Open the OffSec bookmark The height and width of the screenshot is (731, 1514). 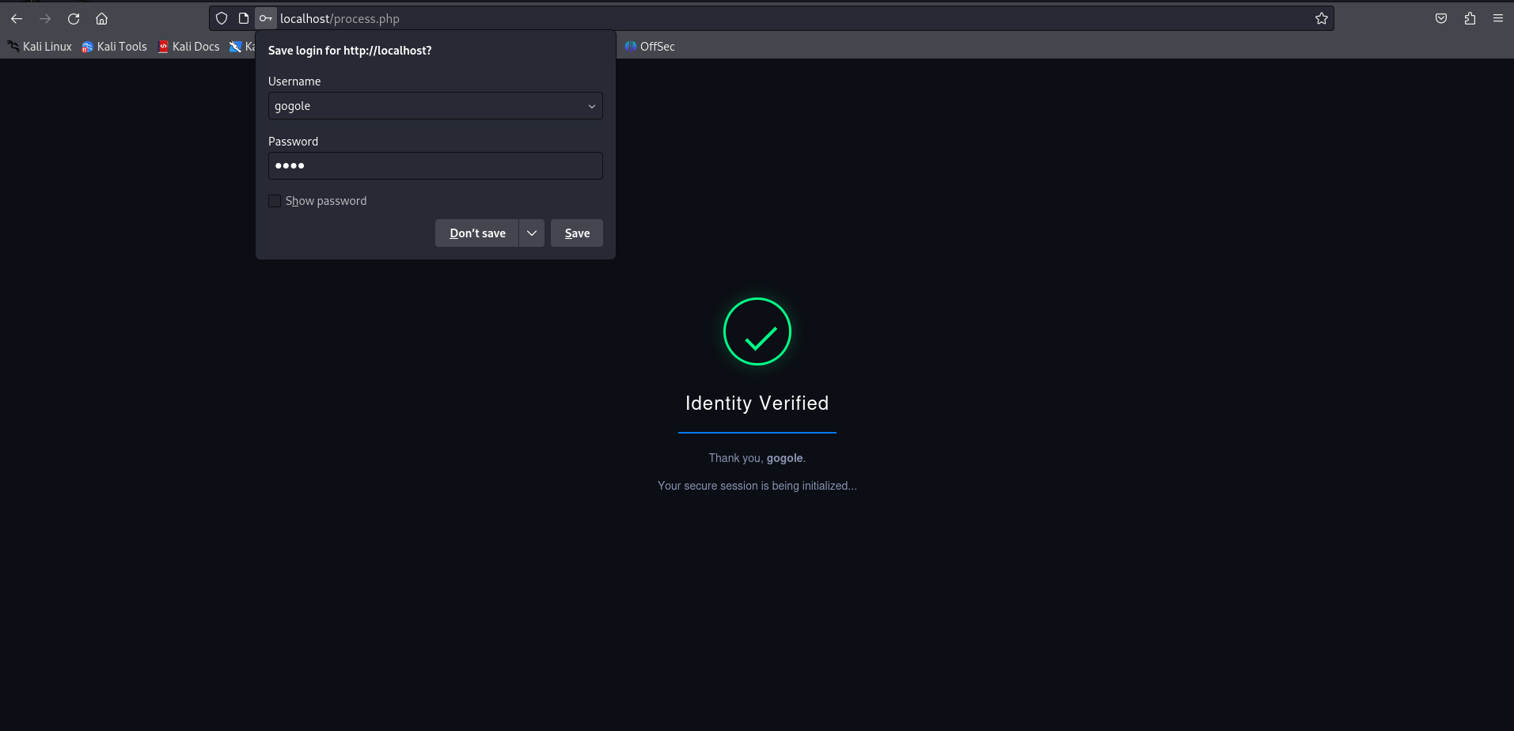tap(650, 47)
